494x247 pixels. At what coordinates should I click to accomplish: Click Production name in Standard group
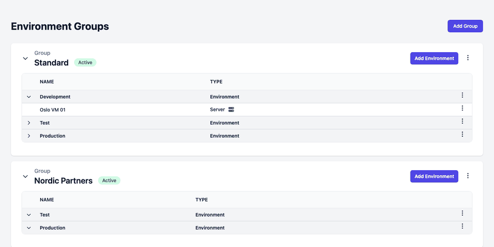pos(52,136)
